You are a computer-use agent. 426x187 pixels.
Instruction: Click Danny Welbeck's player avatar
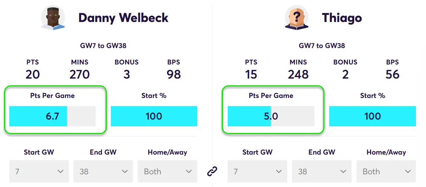53,18
